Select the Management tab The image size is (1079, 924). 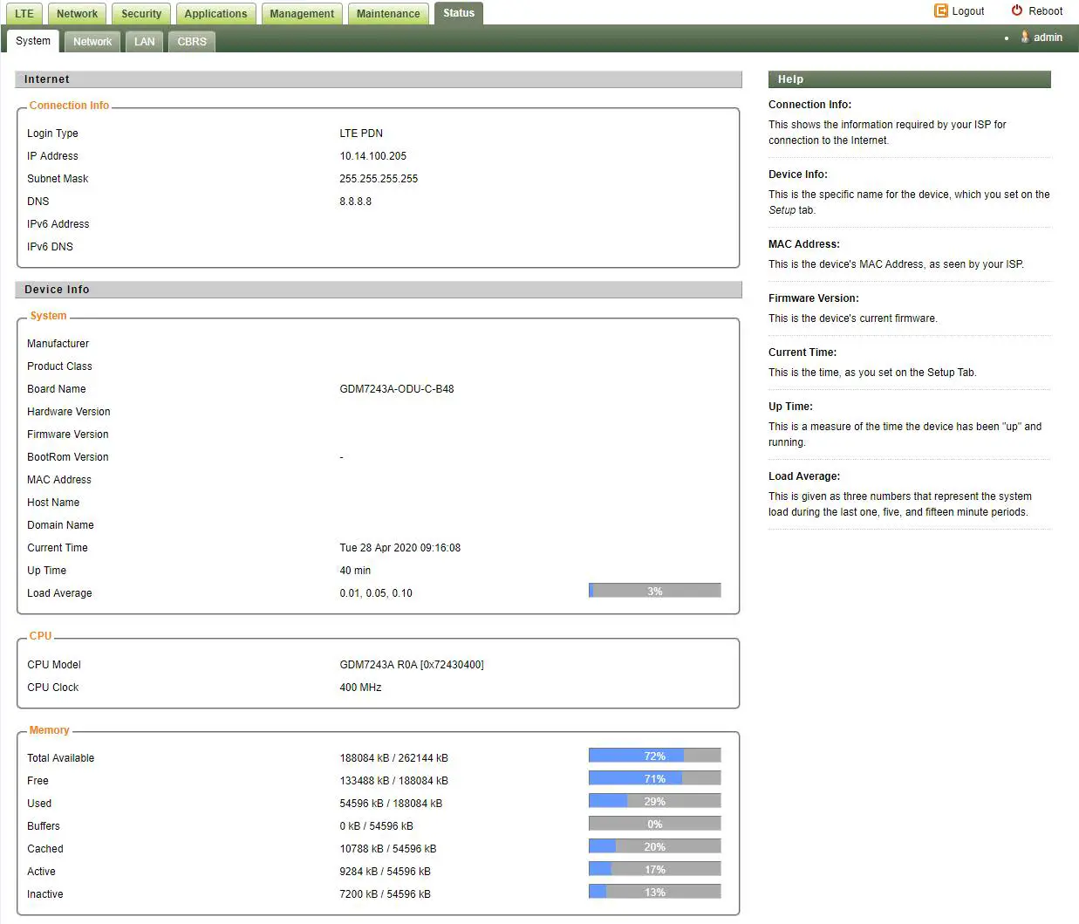[x=302, y=14]
